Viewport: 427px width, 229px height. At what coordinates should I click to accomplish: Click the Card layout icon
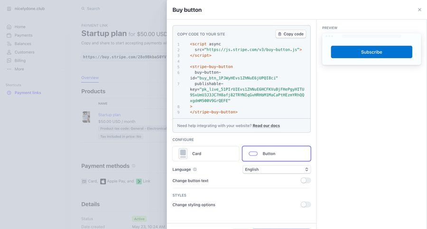[183, 153]
